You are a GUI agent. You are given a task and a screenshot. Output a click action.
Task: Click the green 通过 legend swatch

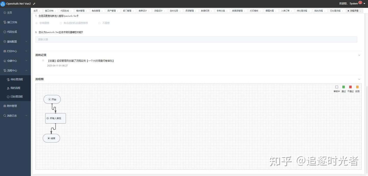(343, 87)
